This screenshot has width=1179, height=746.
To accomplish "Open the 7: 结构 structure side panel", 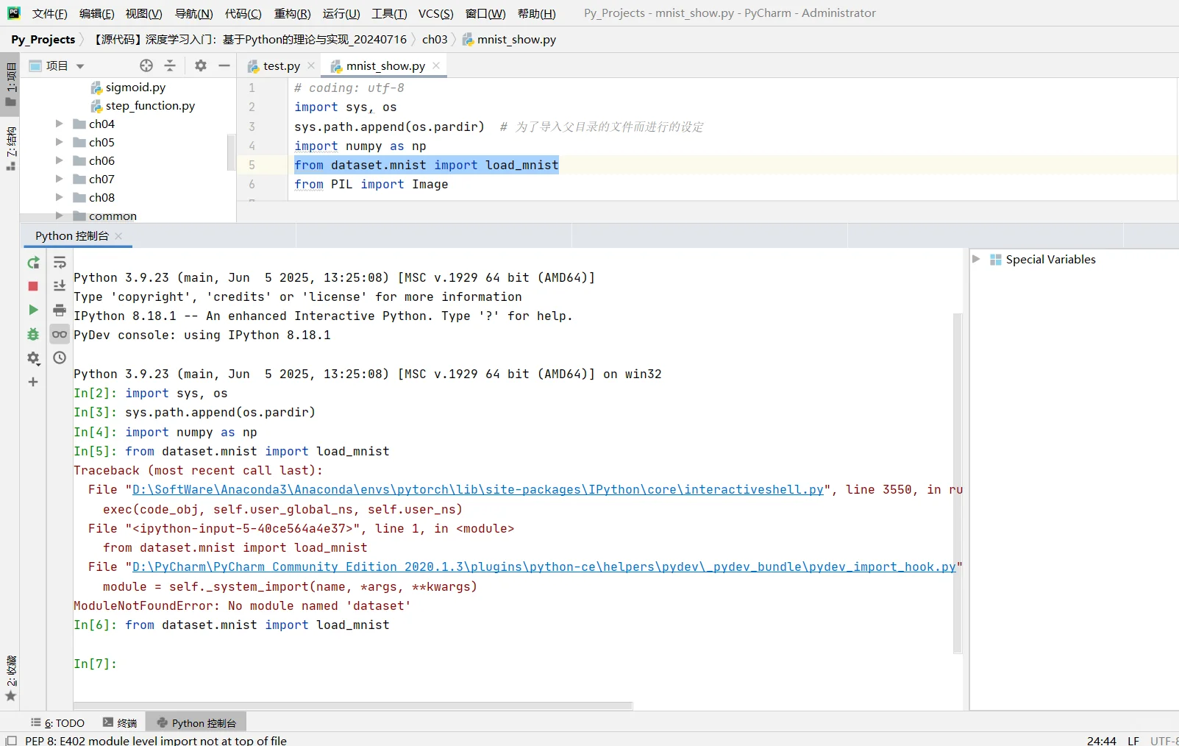I will (x=10, y=149).
